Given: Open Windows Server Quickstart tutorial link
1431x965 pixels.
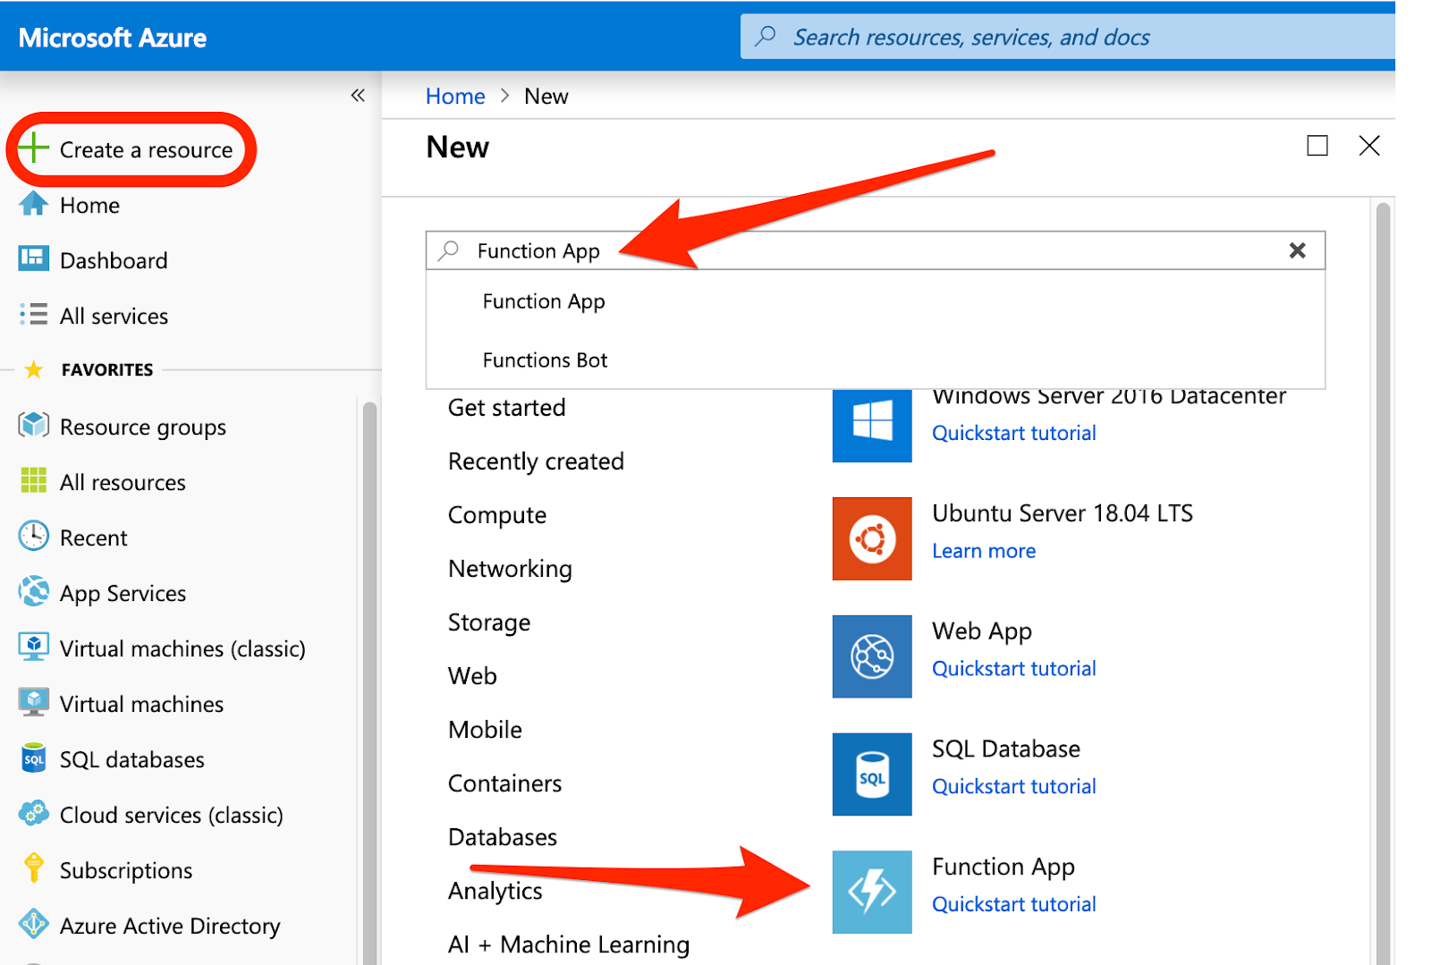Looking at the screenshot, I should [x=1014, y=433].
